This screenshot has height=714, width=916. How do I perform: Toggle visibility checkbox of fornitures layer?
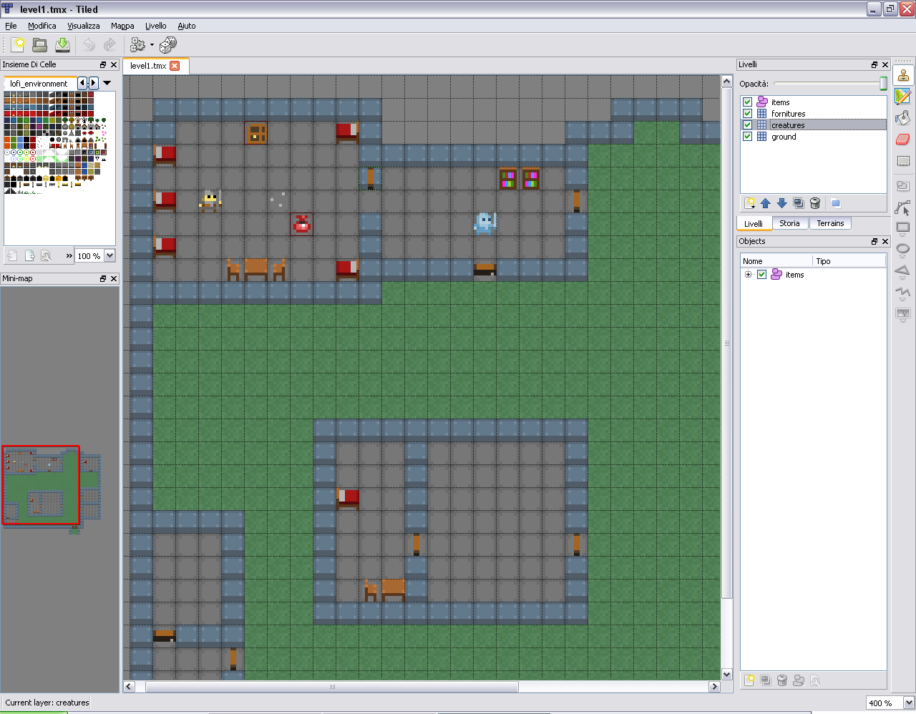click(747, 114)
